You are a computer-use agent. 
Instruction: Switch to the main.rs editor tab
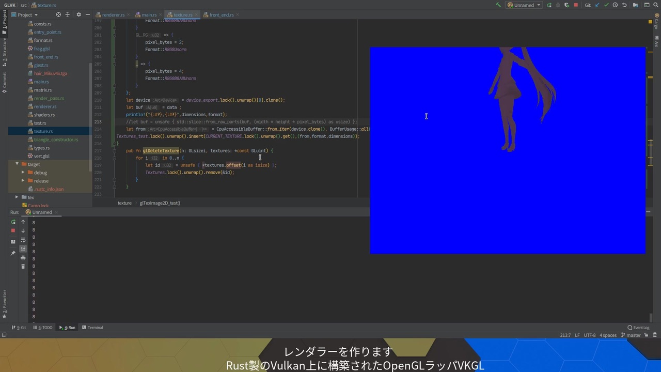[x=149, y=15]
